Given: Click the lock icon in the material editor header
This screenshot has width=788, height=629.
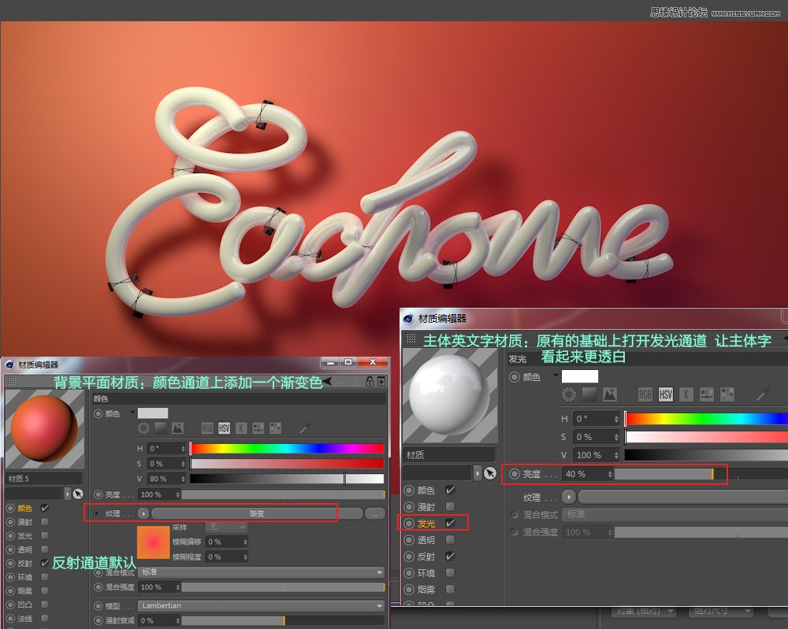Looking at the screenshot, I should (370, 382).
